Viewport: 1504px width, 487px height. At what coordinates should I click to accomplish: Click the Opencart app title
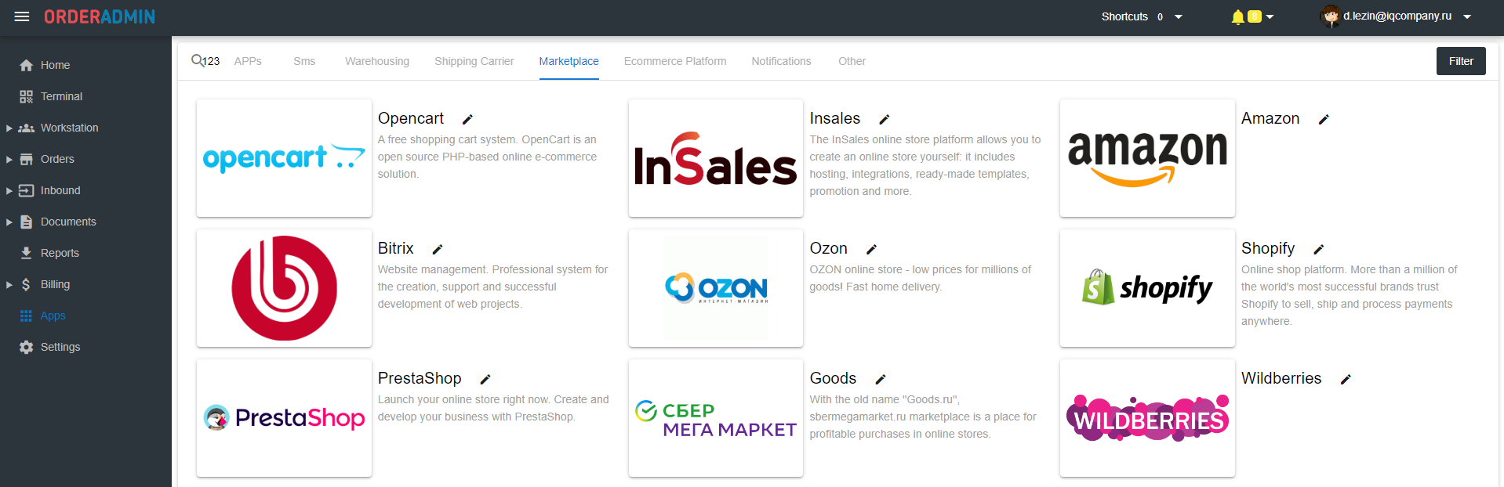pos(411,118)
